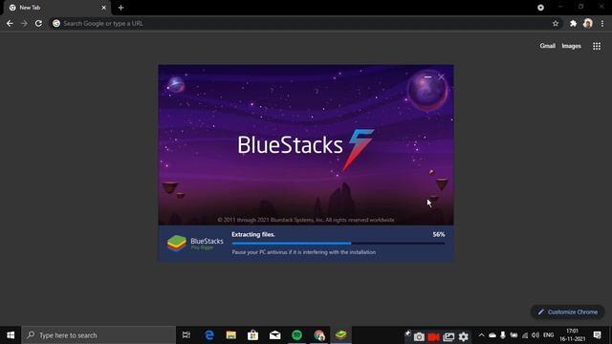Viewport: 612px width, 344px height.
Task: Switch to Chrome on the taskbar
Action: coord(318,335)
